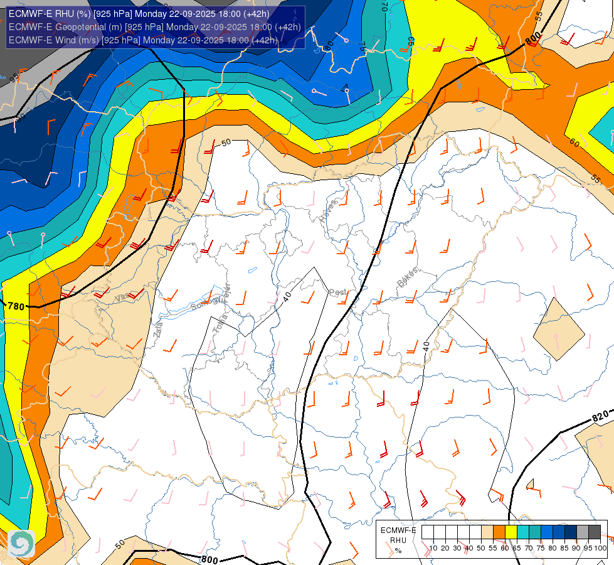Click the light gray 90–95% legend swatch

pos(583,532)
